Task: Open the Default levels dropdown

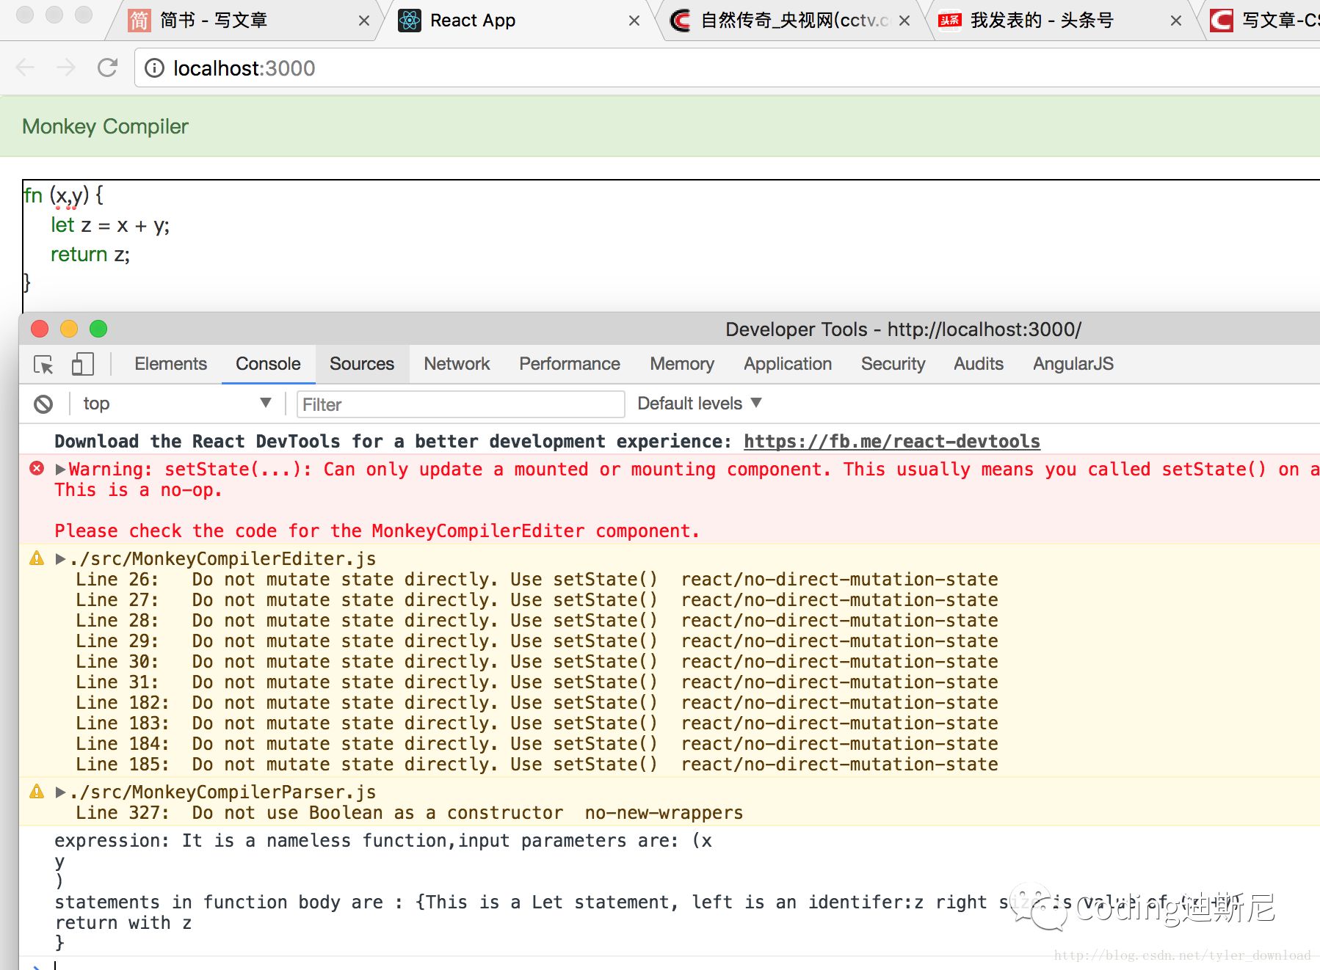Action: [699, 404]
